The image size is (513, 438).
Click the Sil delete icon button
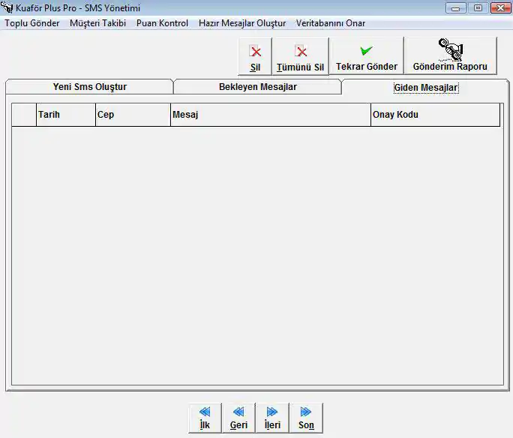click(x=255, y=52)
